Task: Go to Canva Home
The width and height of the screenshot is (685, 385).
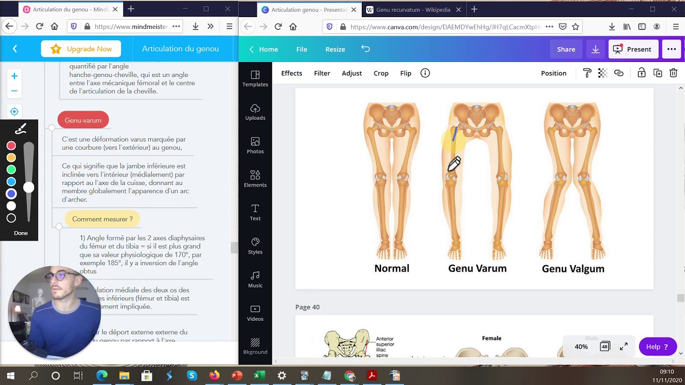Action: tap(263, 49)
